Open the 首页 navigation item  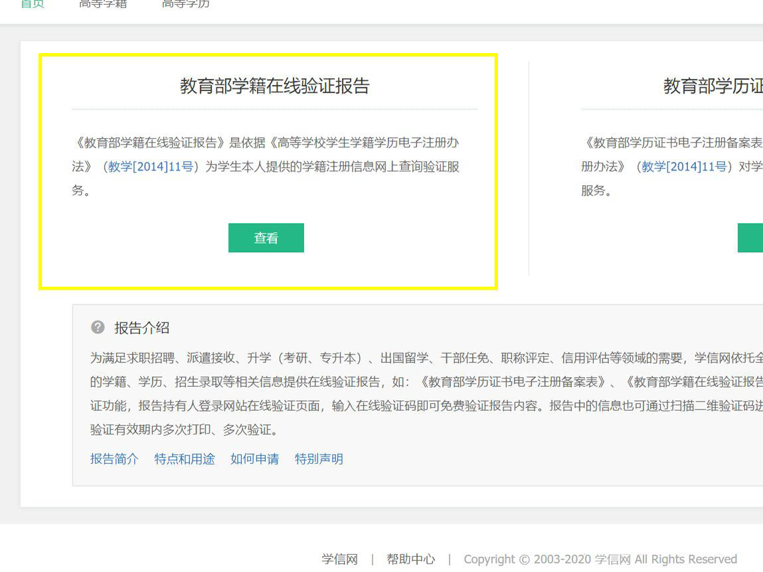coord(32,3)
